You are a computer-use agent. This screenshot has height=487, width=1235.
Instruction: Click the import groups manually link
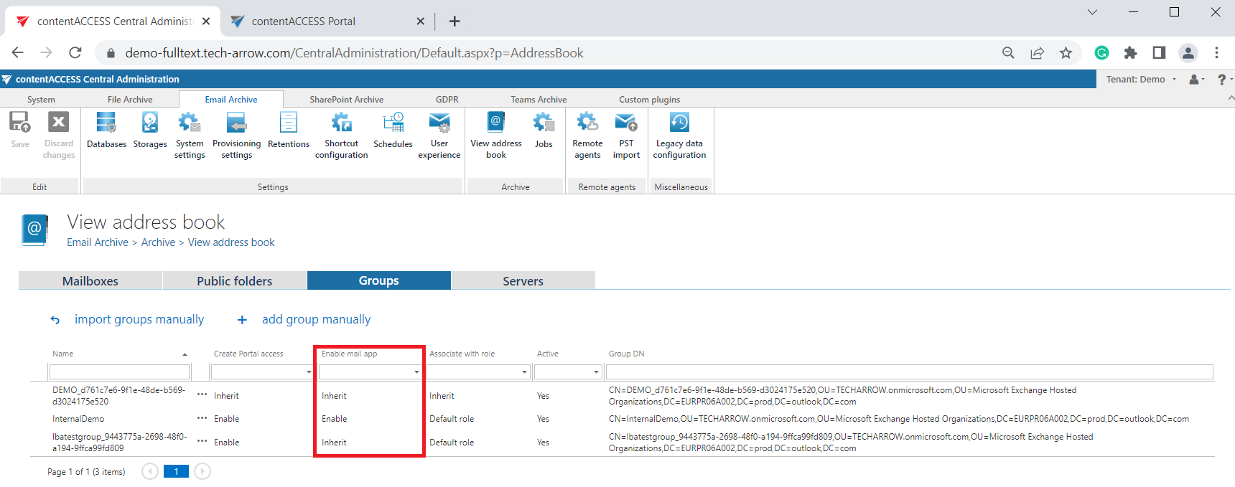tap(139, 320)
